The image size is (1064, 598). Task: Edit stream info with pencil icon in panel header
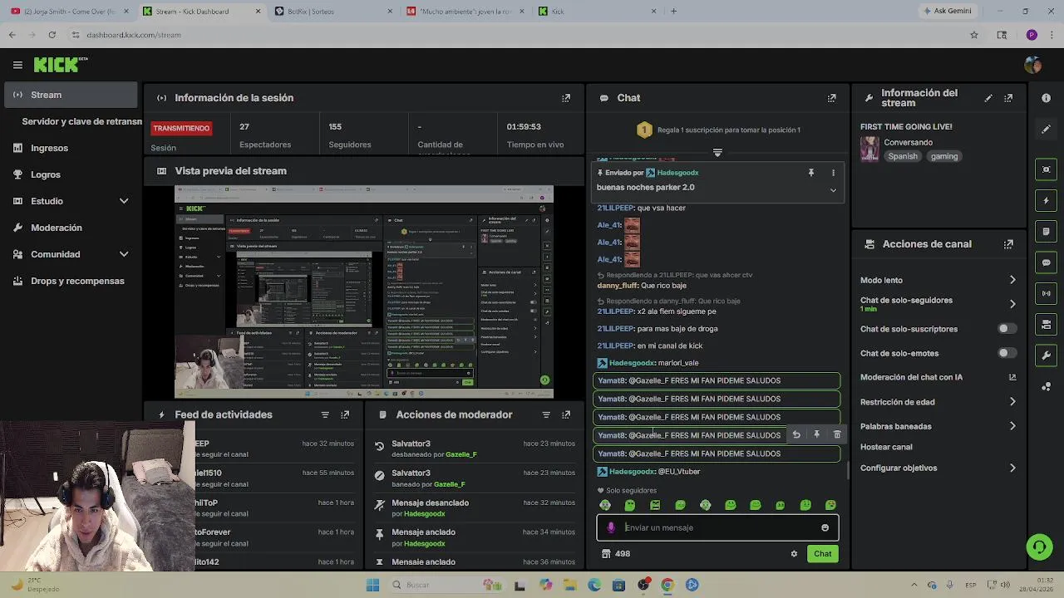coord(988,98)
